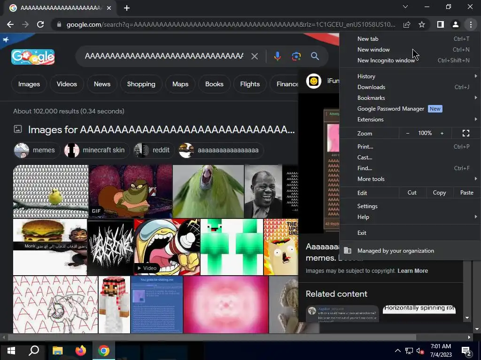Click the padlock site info icon

(59, 24)
